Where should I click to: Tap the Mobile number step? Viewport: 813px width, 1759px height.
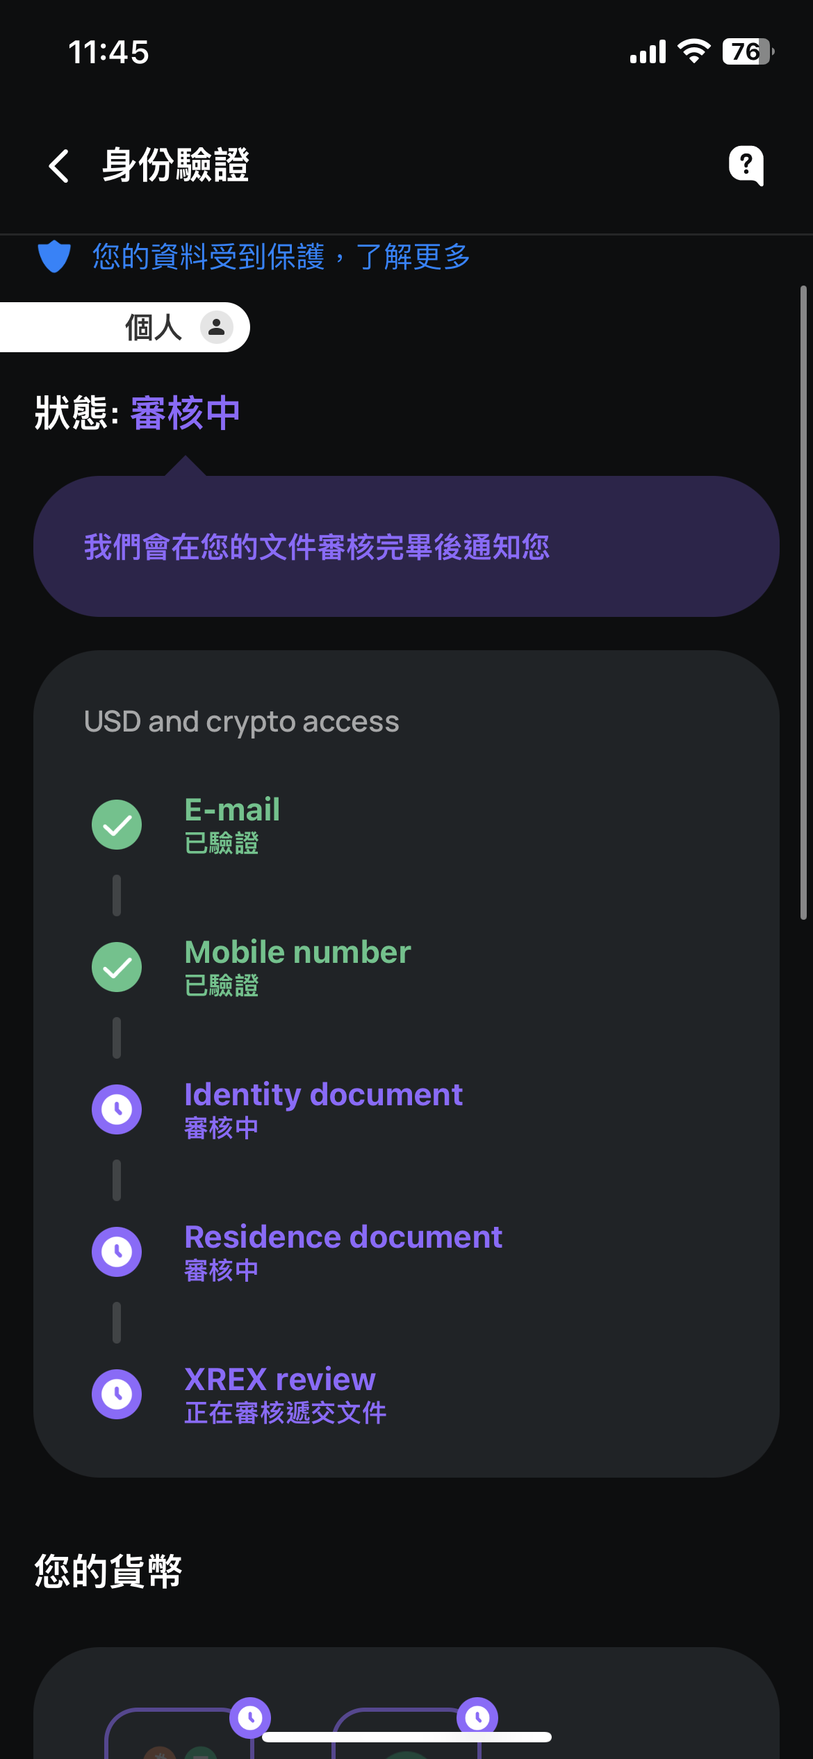pyautogui.click(x=297, y=967)
